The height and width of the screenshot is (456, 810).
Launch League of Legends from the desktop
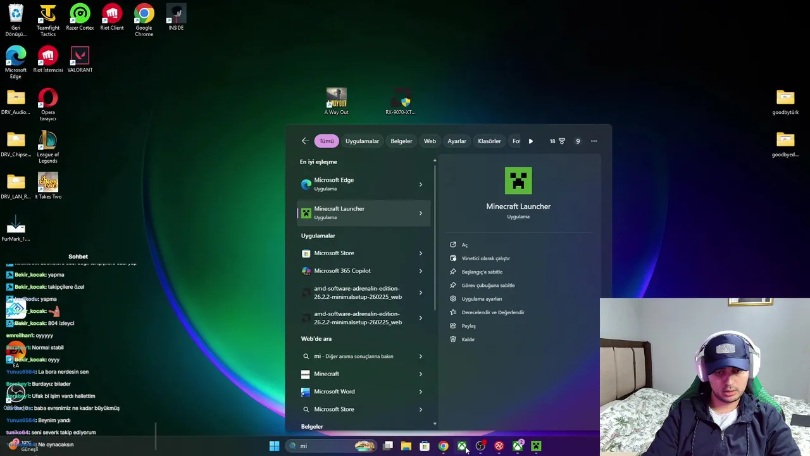tap(48, 147)
